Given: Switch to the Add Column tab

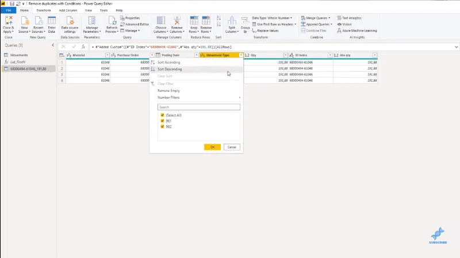Looking at the screenshot, I should pos(68,10).
